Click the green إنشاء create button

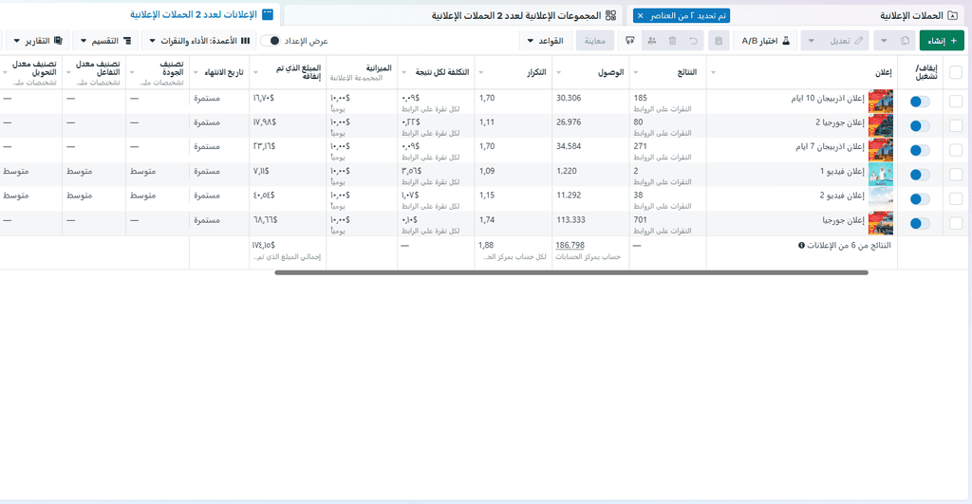pos(942,41)
